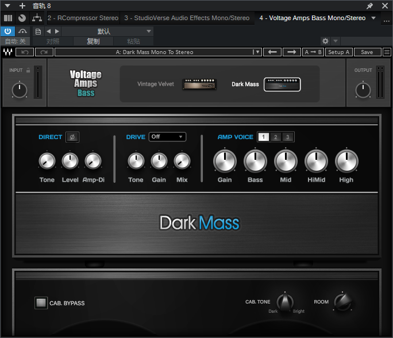The width and height of the screenshot is (393, 338).
Task: Open the routing sidechain icon
Action: pyautogui.click(x=37, y=18)
